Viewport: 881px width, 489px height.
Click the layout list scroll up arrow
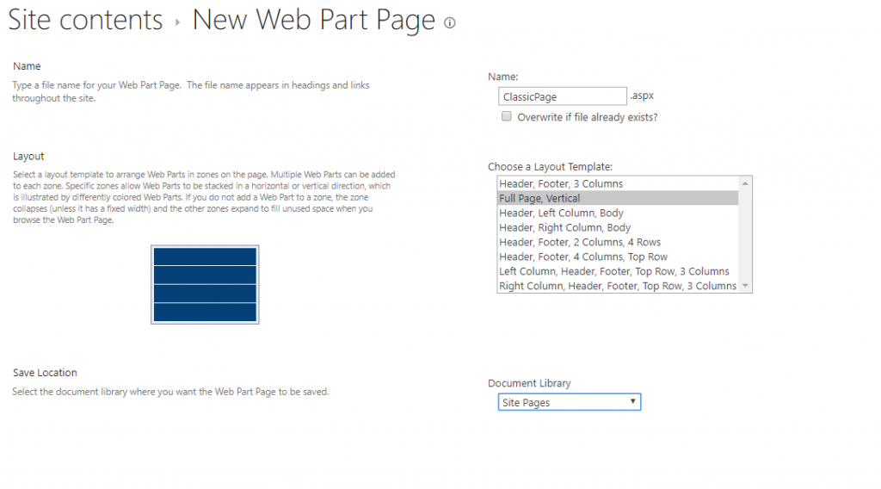pyautogui.click(x=745, y=183)
